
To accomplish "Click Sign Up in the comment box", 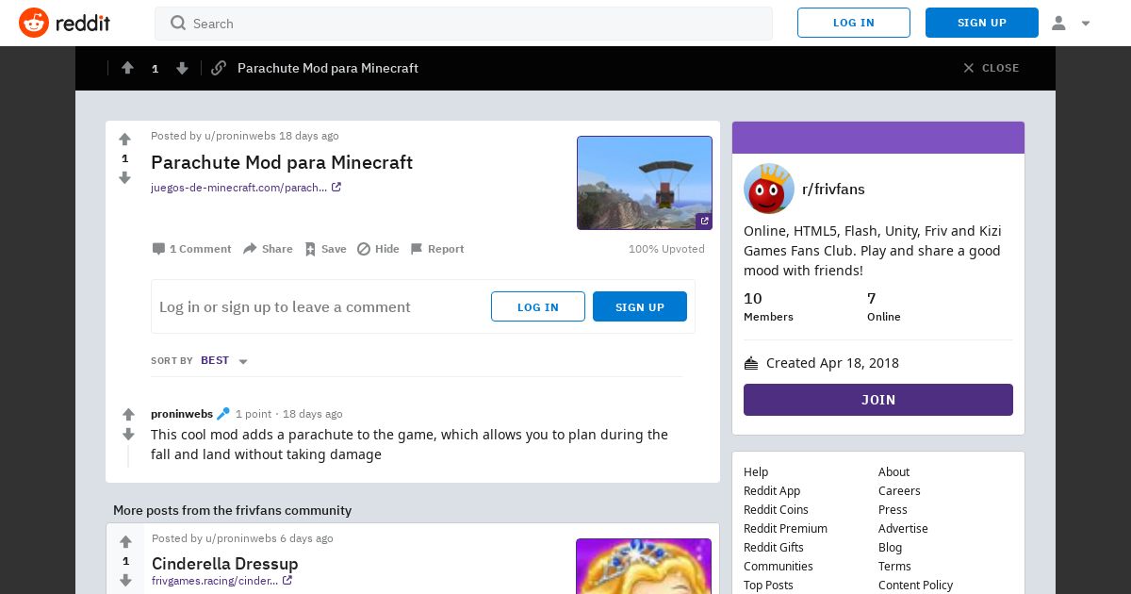I will pyautogui.click(x=640, y=306).
